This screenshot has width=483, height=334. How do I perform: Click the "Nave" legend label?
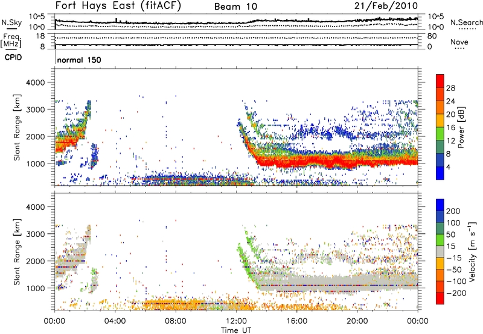(459, 42)
